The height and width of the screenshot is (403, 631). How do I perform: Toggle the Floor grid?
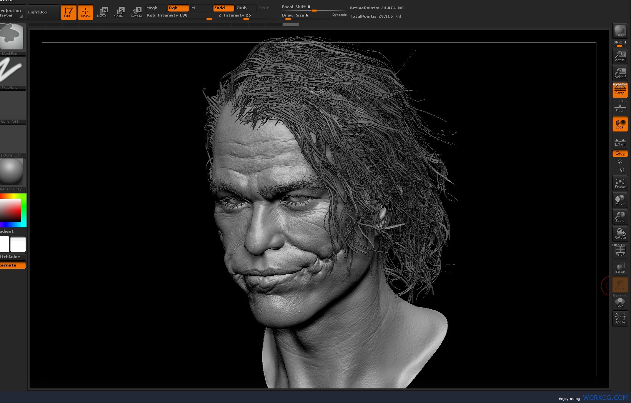click(x=620, y=108)
